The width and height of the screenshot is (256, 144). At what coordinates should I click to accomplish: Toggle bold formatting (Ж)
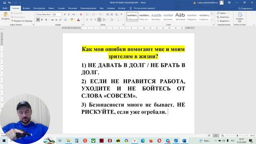tap(38, 20)
